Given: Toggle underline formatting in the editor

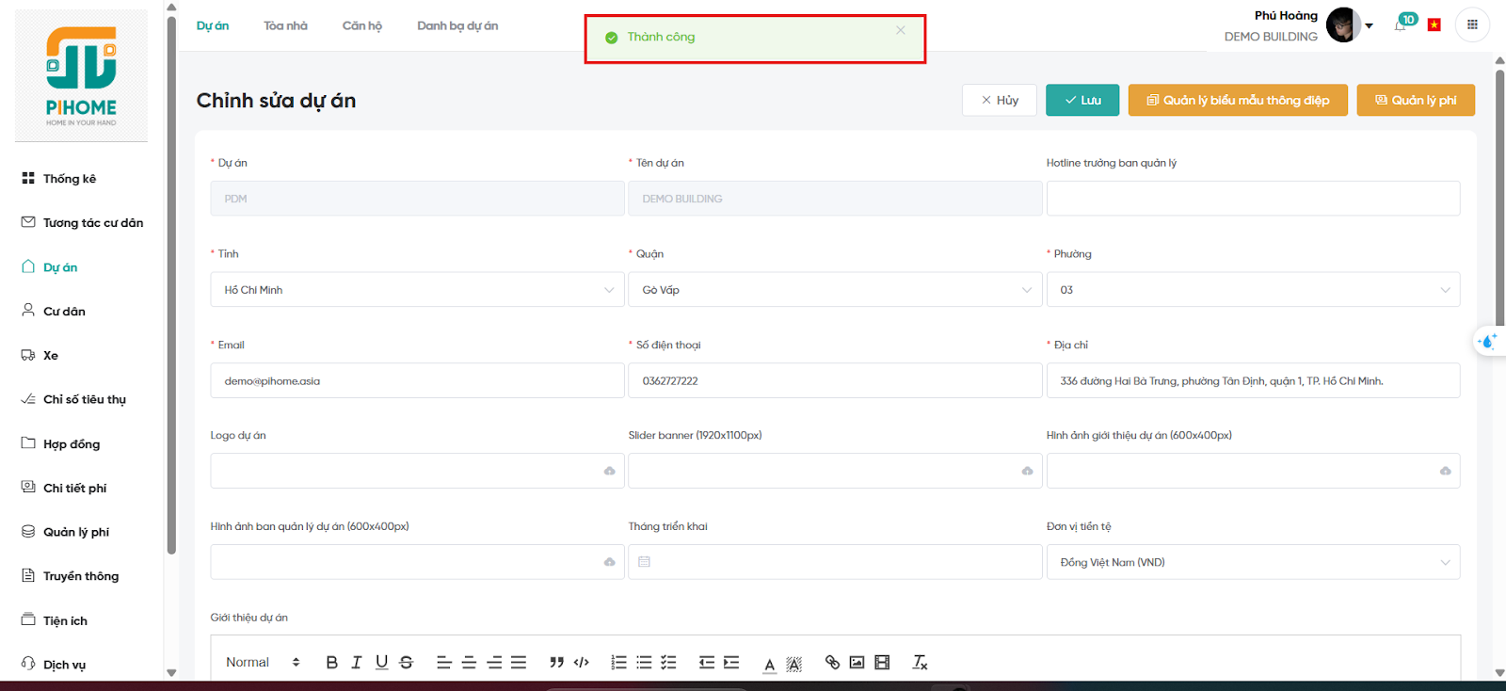Looking at the screenshot, I should tap(381, 663).
